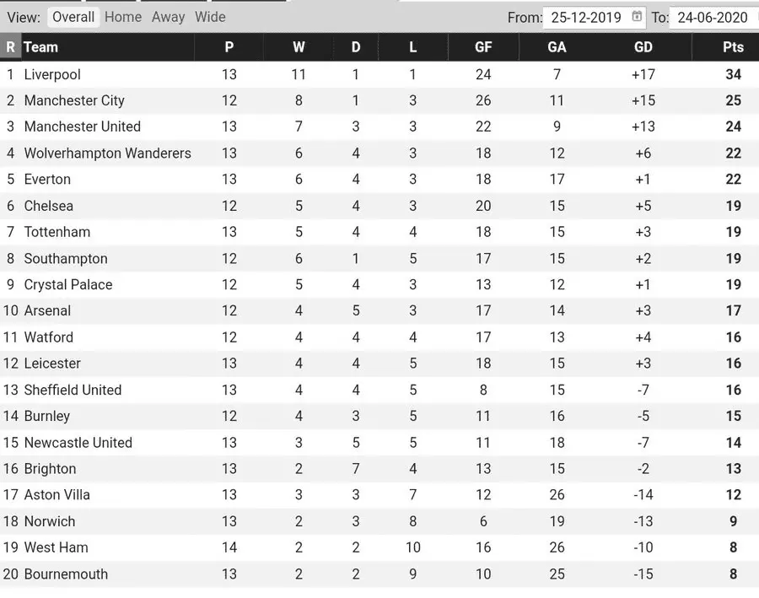759x598 pixels.
Task: Click the Crystal Palace team name
Action: pos(68,285)
